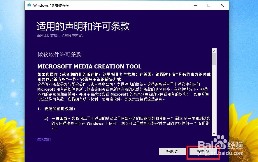Decline the terms with 拒绝(D) button

(x=172, y=151)
